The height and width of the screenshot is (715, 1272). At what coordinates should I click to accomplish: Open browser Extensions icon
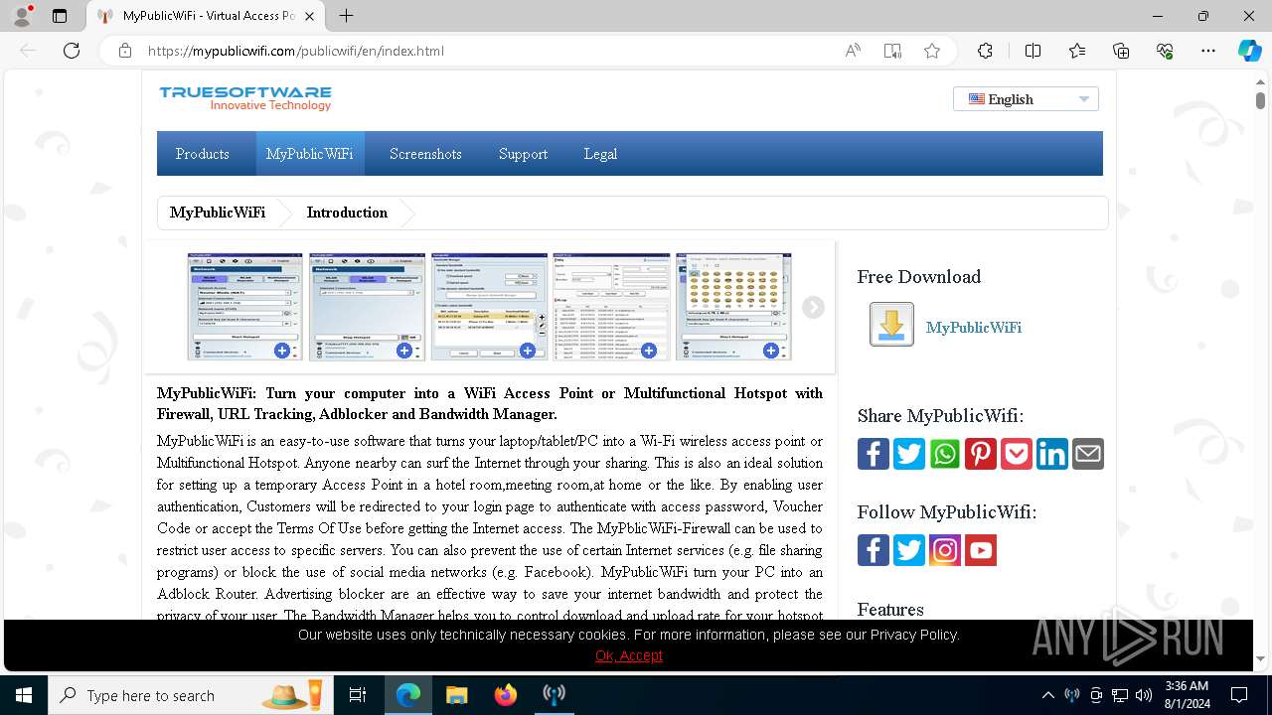click(x=985, y=51)
